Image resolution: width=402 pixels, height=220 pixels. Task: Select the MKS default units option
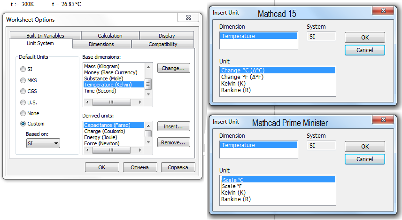coord(23,80)
